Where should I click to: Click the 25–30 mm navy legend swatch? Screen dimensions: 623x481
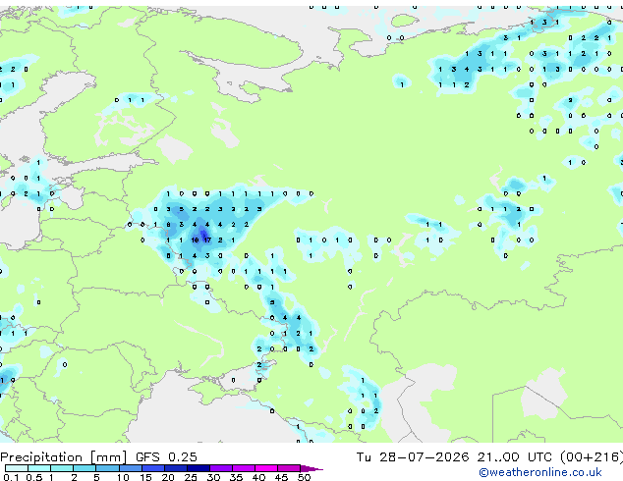(198, 468)
